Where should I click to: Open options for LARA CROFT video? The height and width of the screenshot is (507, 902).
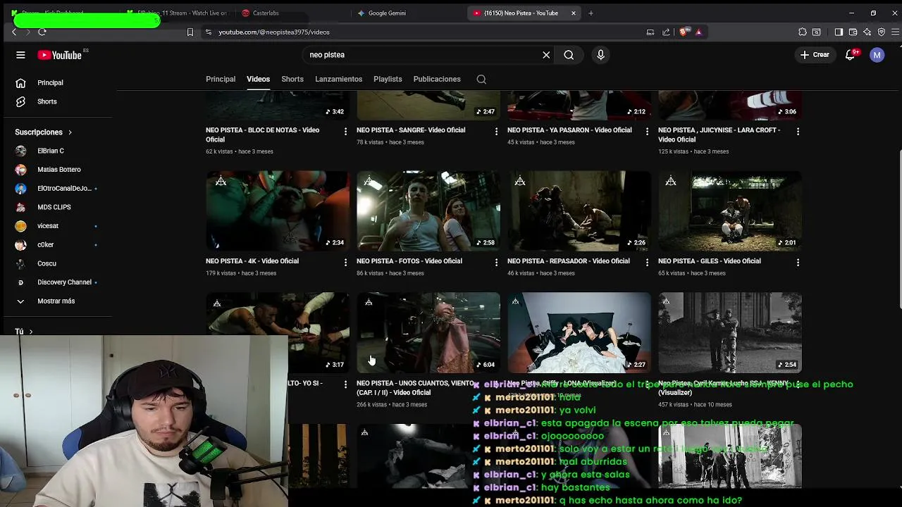click(x=798, y=131)
